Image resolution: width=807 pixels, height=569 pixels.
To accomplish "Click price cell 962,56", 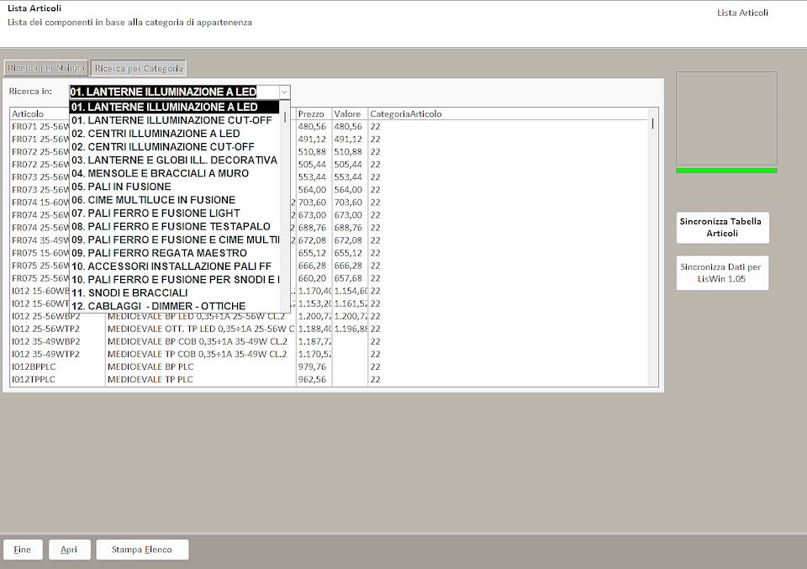I will click(312, 380).
